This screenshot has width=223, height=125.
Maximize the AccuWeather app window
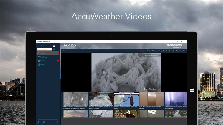tap(181, 41)
